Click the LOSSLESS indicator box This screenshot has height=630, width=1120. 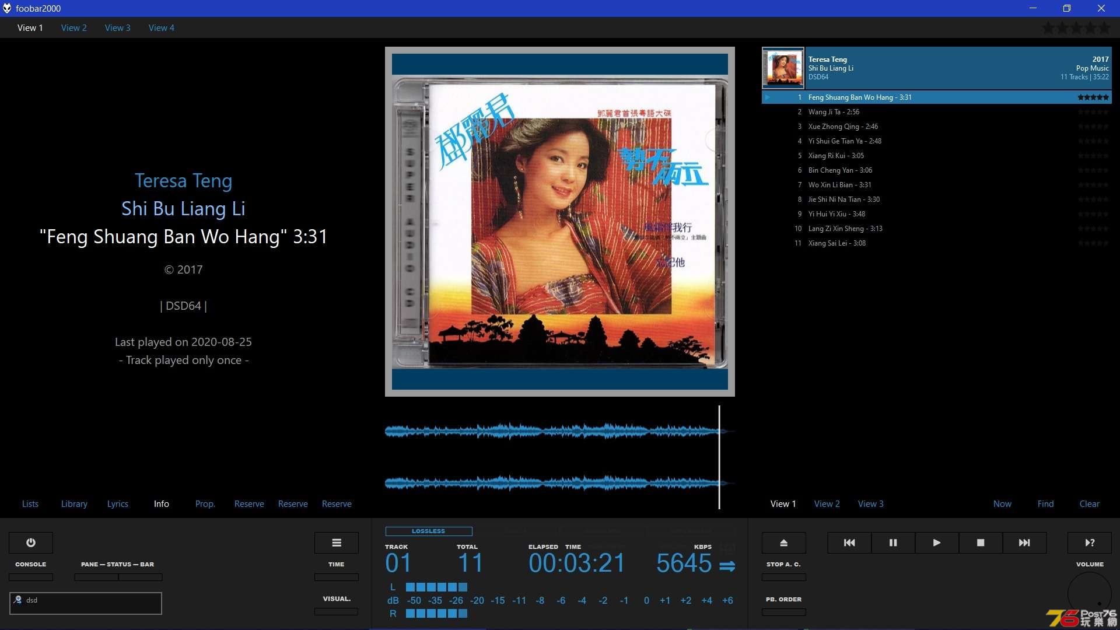coord(429,531)
